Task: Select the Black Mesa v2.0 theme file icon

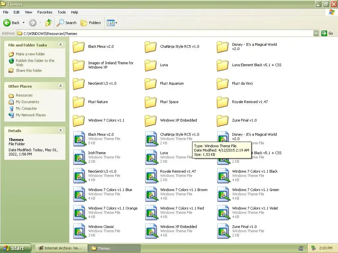Action: coord(80,139)
